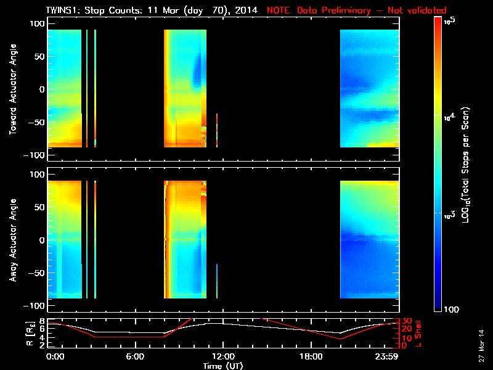Select the 6:00 time tick label

[134, 356]
